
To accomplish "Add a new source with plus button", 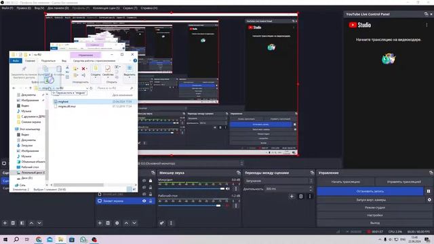I will pyautogui.click(x=100, y=223).
